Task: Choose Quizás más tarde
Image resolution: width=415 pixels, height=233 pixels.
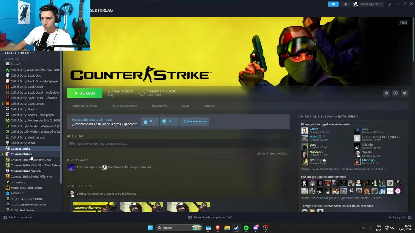Action: (195, 121)
